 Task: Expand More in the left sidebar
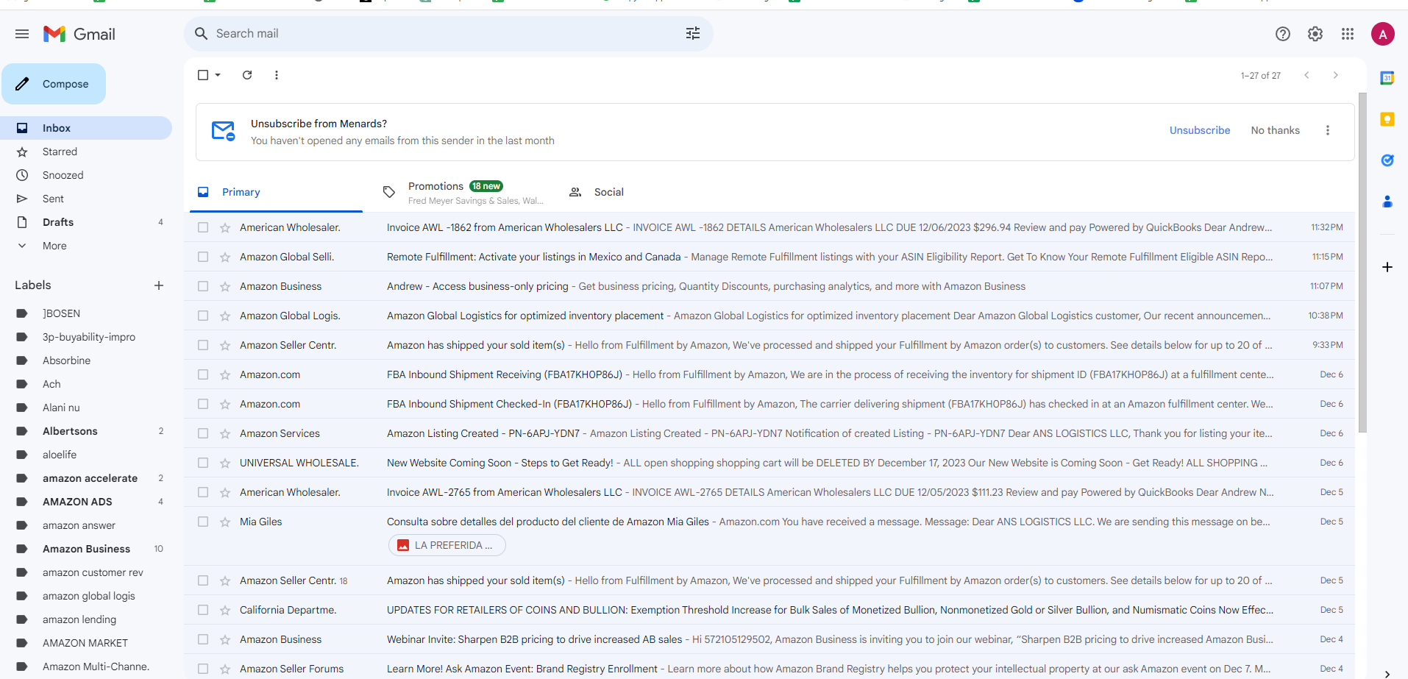click(54, 246)
